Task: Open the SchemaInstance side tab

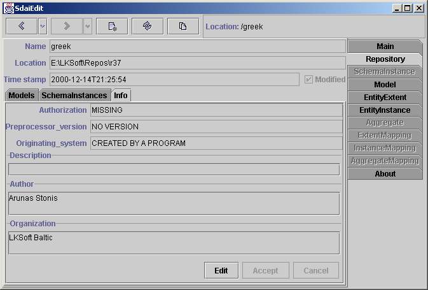Action: pyautogui.click(x=385, y=71)
